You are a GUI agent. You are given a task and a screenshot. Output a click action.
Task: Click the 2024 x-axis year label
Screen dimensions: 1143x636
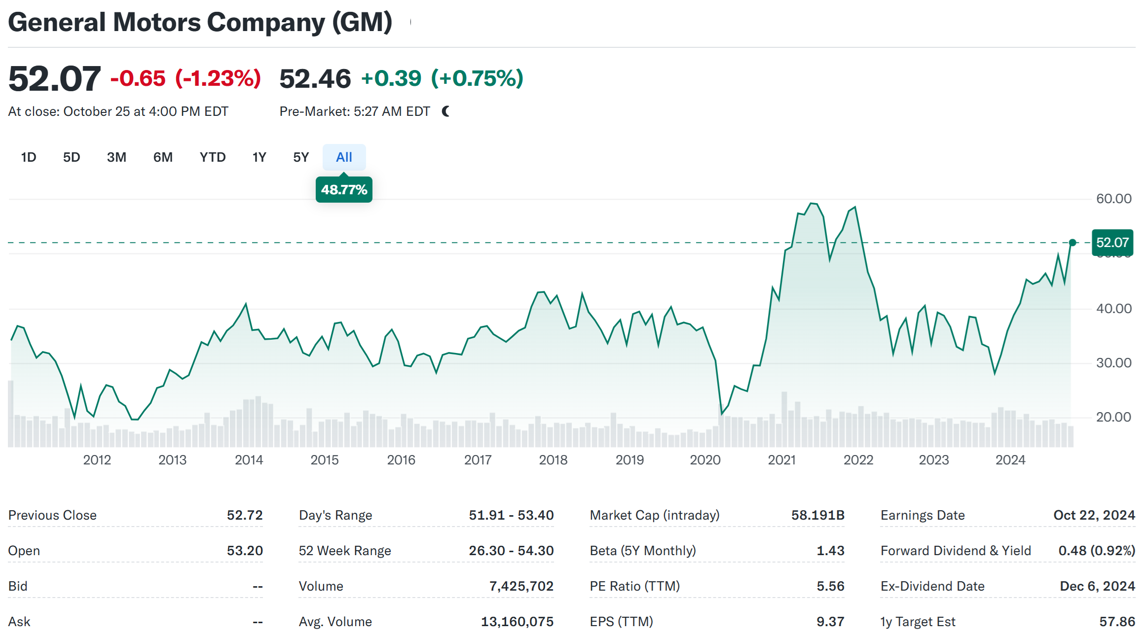1010,460
